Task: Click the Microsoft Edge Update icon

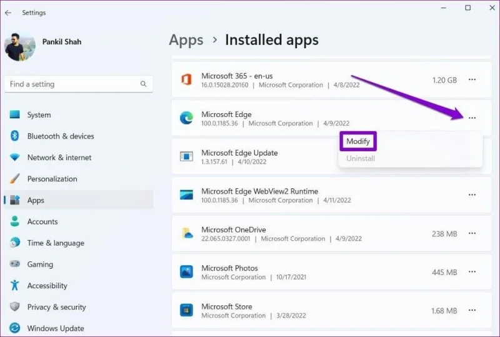Action: 186,156
